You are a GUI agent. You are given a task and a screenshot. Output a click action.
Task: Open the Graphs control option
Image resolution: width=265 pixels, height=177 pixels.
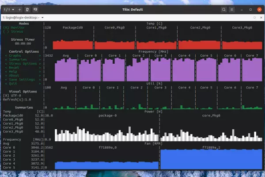[23, 56]
